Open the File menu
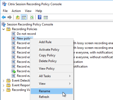Viewport: 113px width, 100px height. 5,11
